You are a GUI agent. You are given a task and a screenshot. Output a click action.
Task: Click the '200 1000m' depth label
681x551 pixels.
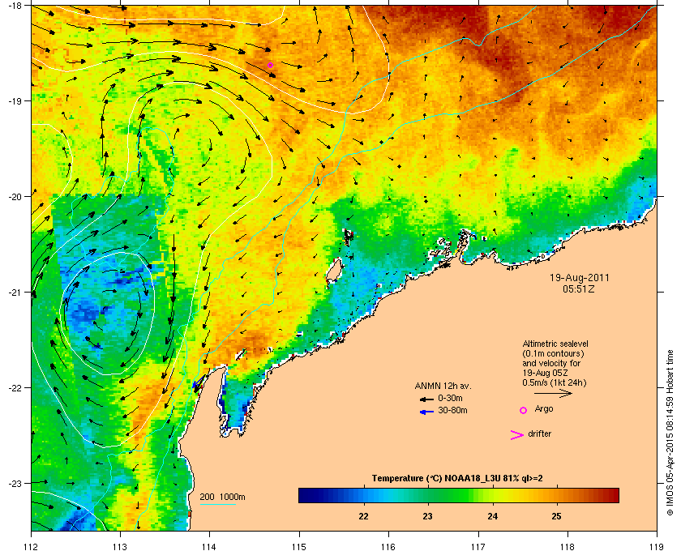pos(222,498)
